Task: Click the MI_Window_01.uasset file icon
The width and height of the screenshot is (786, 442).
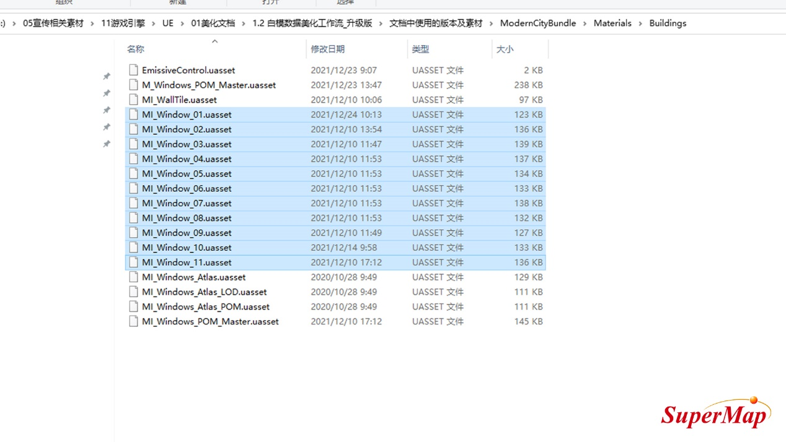Action: 133,115
